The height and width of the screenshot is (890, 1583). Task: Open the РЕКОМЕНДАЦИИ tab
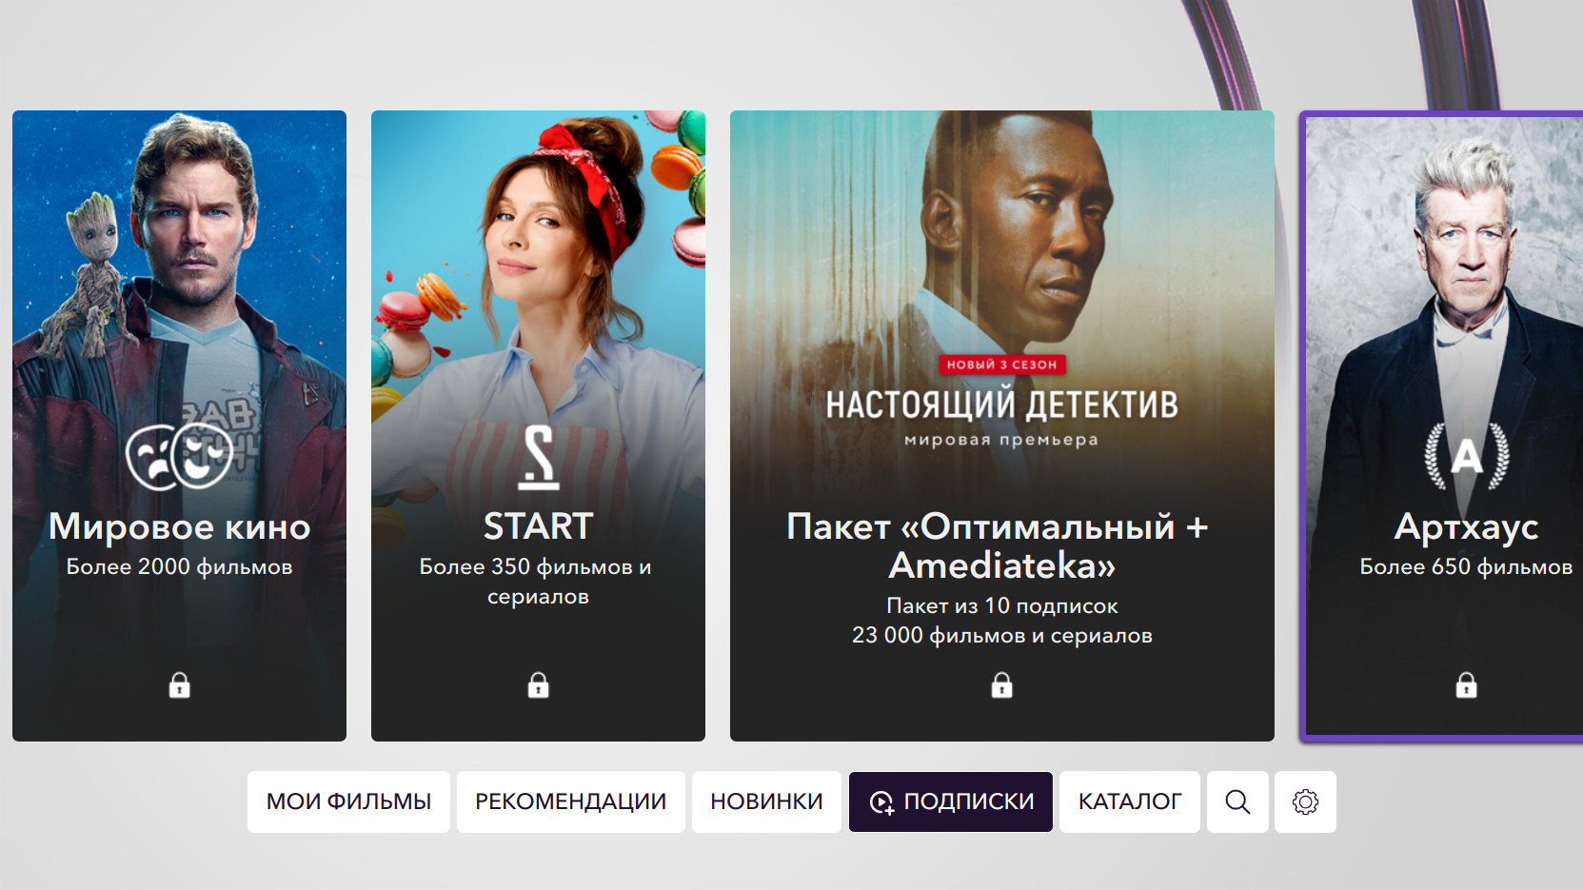(x=571, y=801)
